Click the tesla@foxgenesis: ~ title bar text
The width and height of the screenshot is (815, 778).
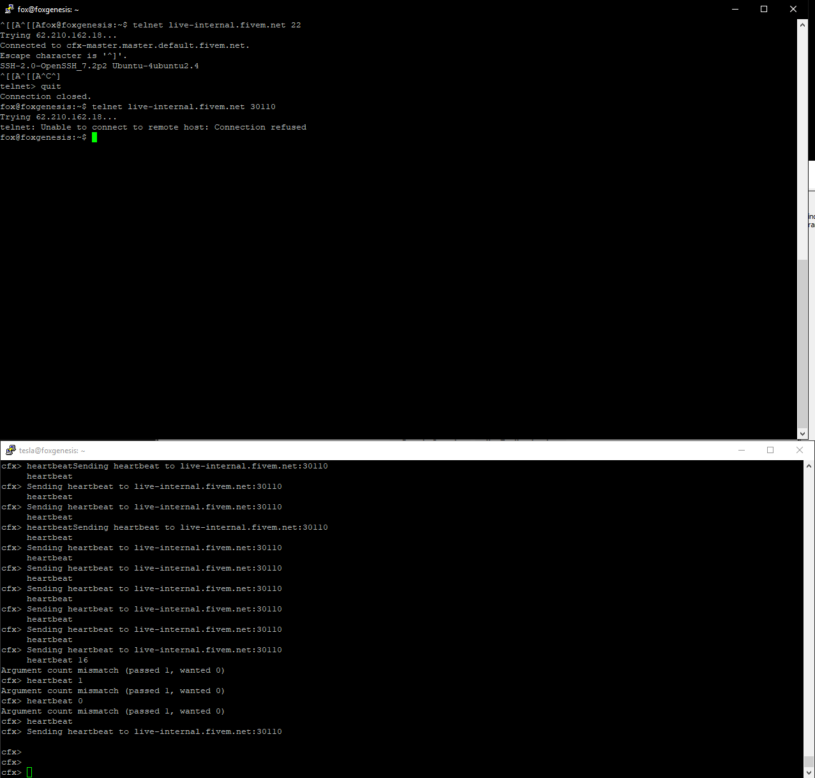(x=52, y=451)
